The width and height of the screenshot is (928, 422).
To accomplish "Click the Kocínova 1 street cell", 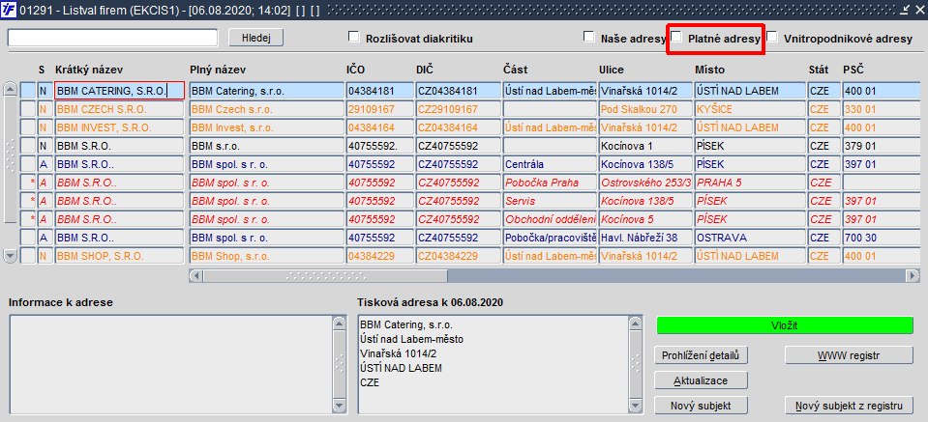I will [645, 146].
